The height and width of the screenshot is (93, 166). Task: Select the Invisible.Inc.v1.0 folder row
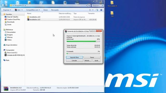tap(62, 17)
